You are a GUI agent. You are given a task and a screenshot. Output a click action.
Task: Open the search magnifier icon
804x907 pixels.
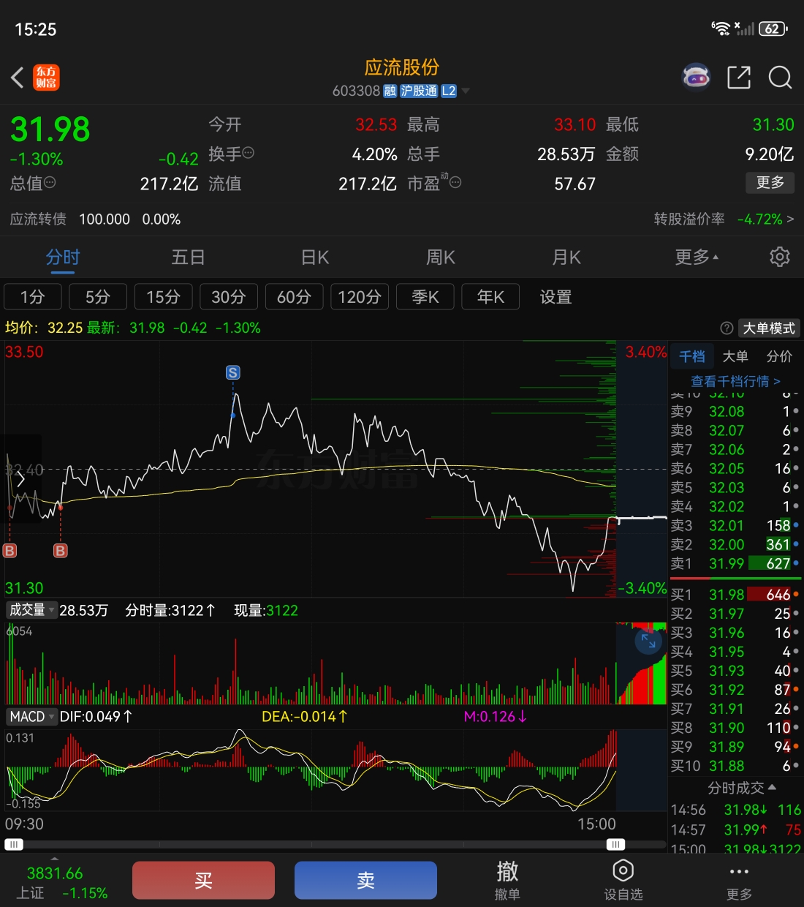point(780,77)
